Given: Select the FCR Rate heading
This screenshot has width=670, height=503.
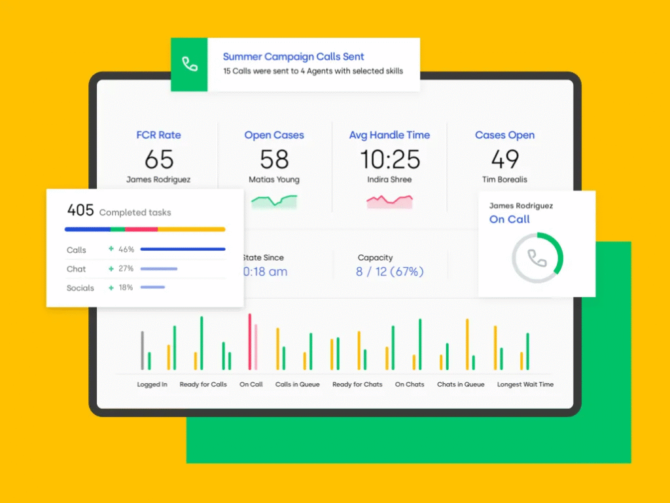Looking at the screenshot, I should [x=158, y=135].
